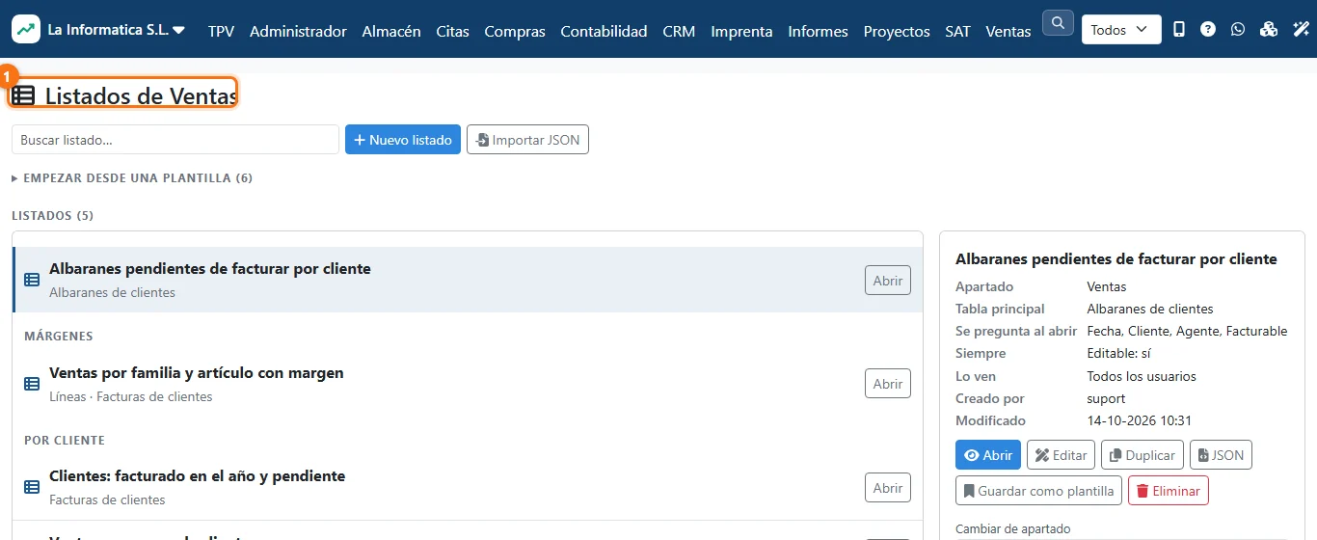The image size is (1317, 540).
Task: Open the CRM menu
Action: tap(679, 31)
